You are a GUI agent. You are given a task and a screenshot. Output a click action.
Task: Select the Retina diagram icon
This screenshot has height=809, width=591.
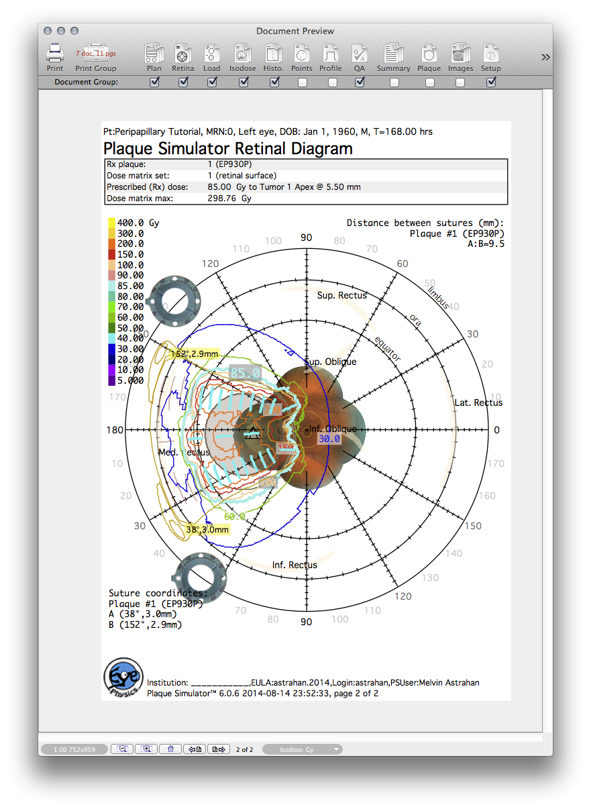pos(182,53)
